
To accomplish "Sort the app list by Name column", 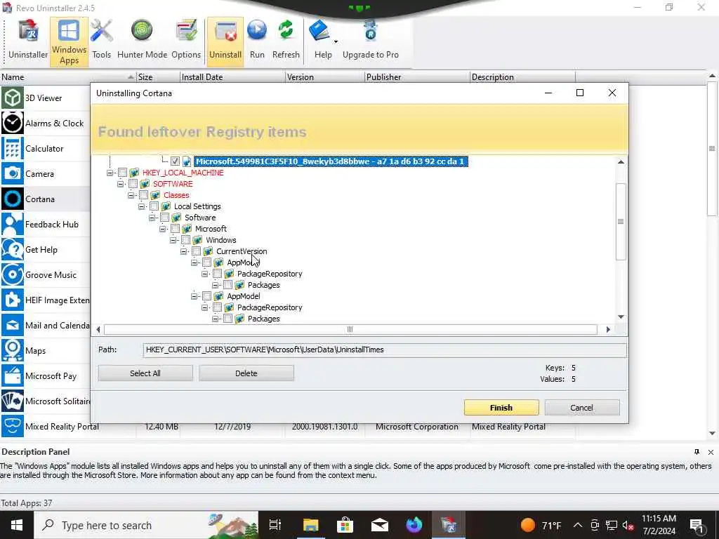I will [x=68, y=77].
